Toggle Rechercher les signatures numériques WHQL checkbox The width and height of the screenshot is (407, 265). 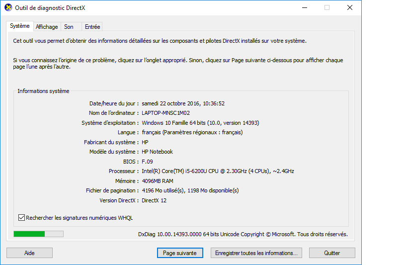point(21,217)
